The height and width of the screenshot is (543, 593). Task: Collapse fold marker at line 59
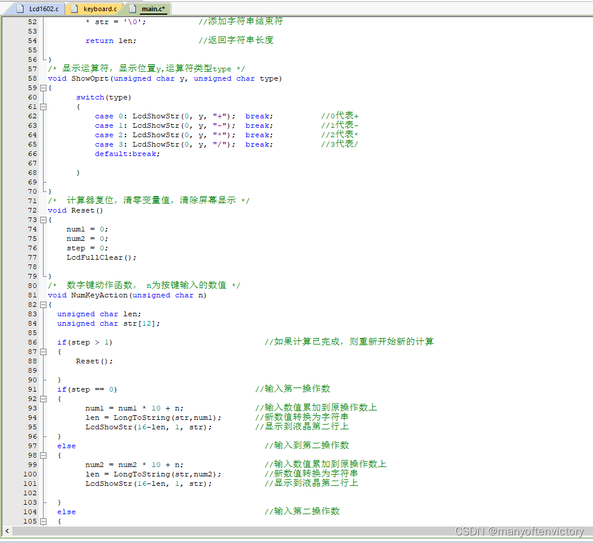click(x=43, y=88)
